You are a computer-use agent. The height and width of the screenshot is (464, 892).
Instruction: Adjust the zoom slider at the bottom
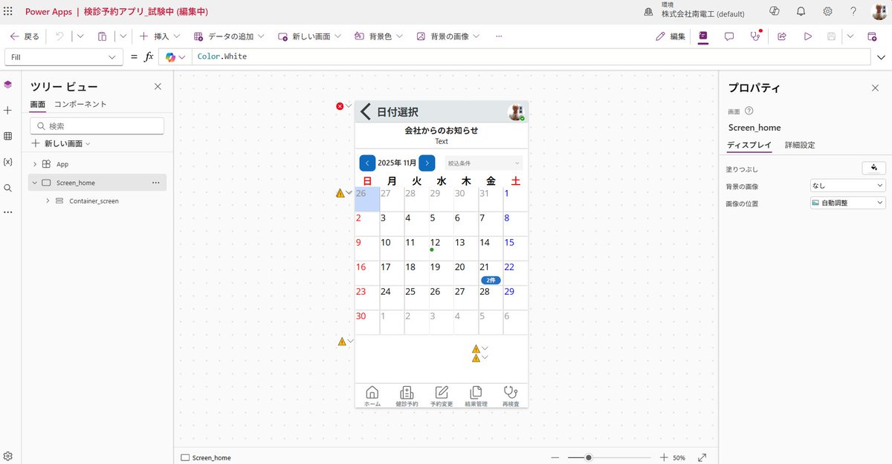click(x=589, y=457)
